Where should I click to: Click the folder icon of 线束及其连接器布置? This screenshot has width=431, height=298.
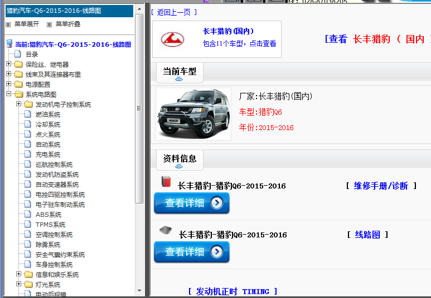(18, 74)
